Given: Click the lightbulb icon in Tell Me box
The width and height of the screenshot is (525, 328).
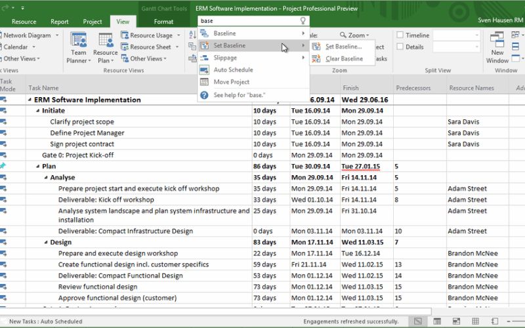Looking at the screenshot, I should pos(303,21).
